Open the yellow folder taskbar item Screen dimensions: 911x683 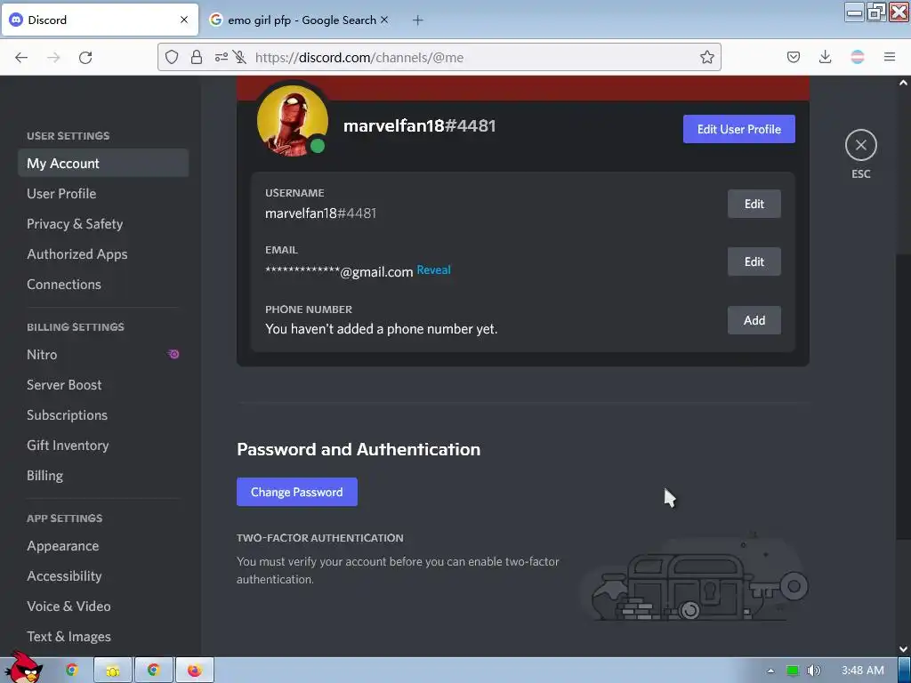pos(113,671)
